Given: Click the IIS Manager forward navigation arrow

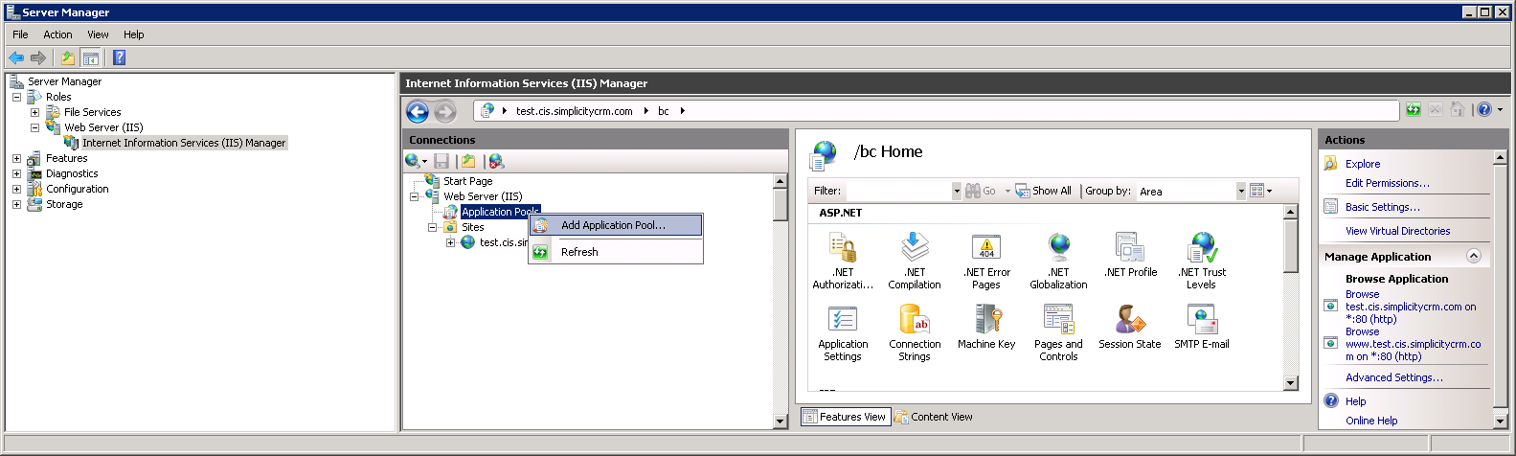Looking at the screenshot, I should click(x=445, y=112).
